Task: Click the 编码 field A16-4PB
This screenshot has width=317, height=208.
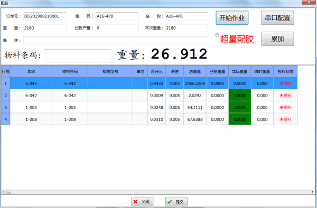Action: coord(117,16)
